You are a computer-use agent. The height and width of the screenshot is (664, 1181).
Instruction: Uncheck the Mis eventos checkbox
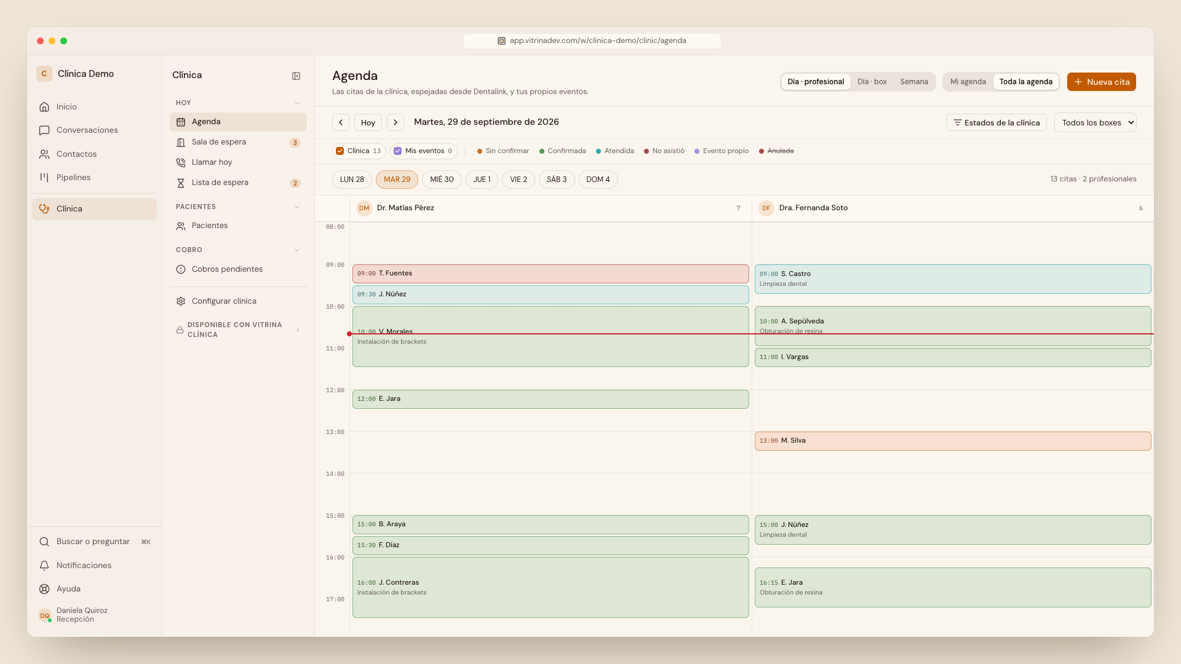[x=397, y=151]
